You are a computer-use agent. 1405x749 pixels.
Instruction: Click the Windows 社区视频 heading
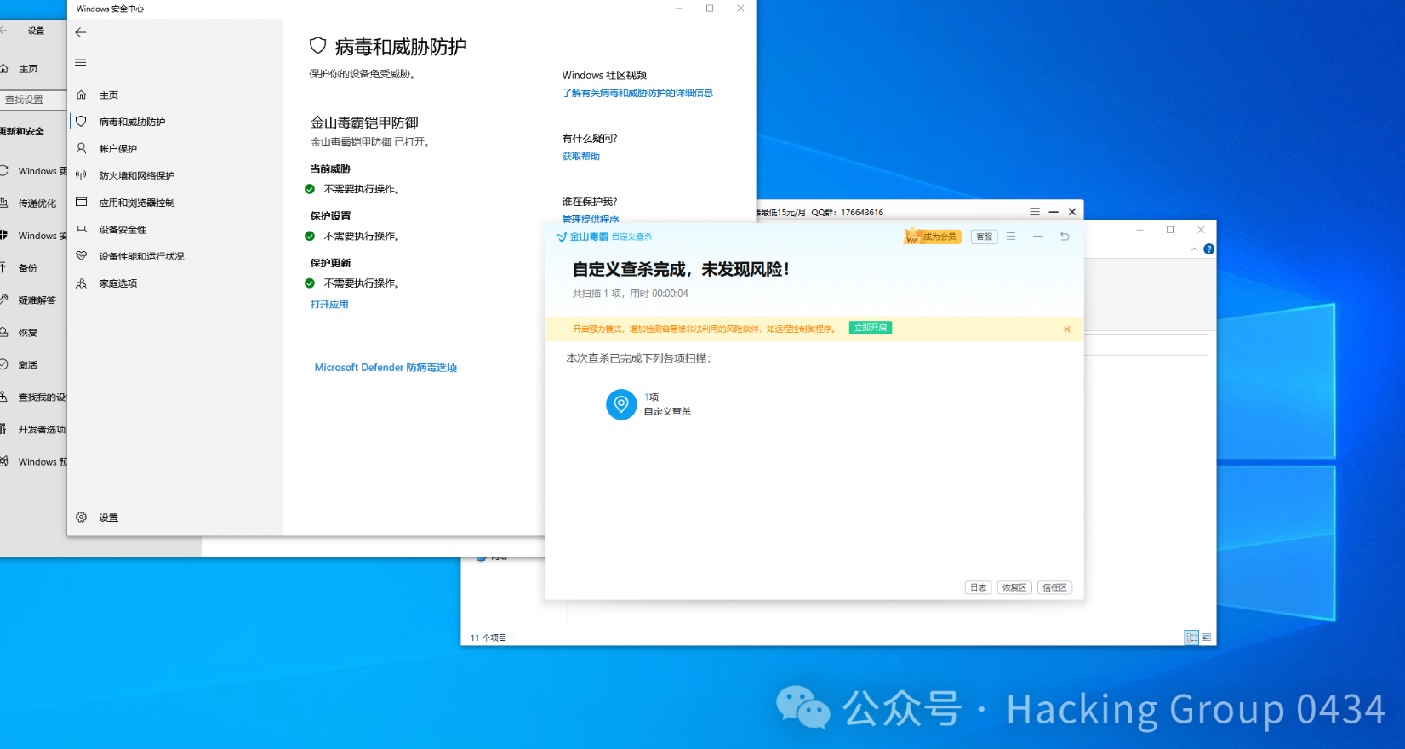click(604, 75)
